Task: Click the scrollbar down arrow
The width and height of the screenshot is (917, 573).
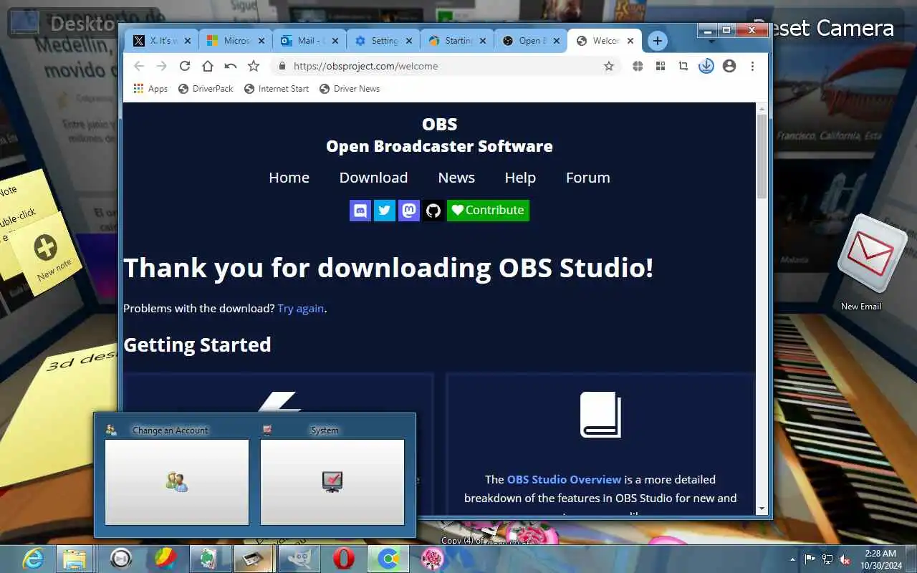Action: (762, 509)
